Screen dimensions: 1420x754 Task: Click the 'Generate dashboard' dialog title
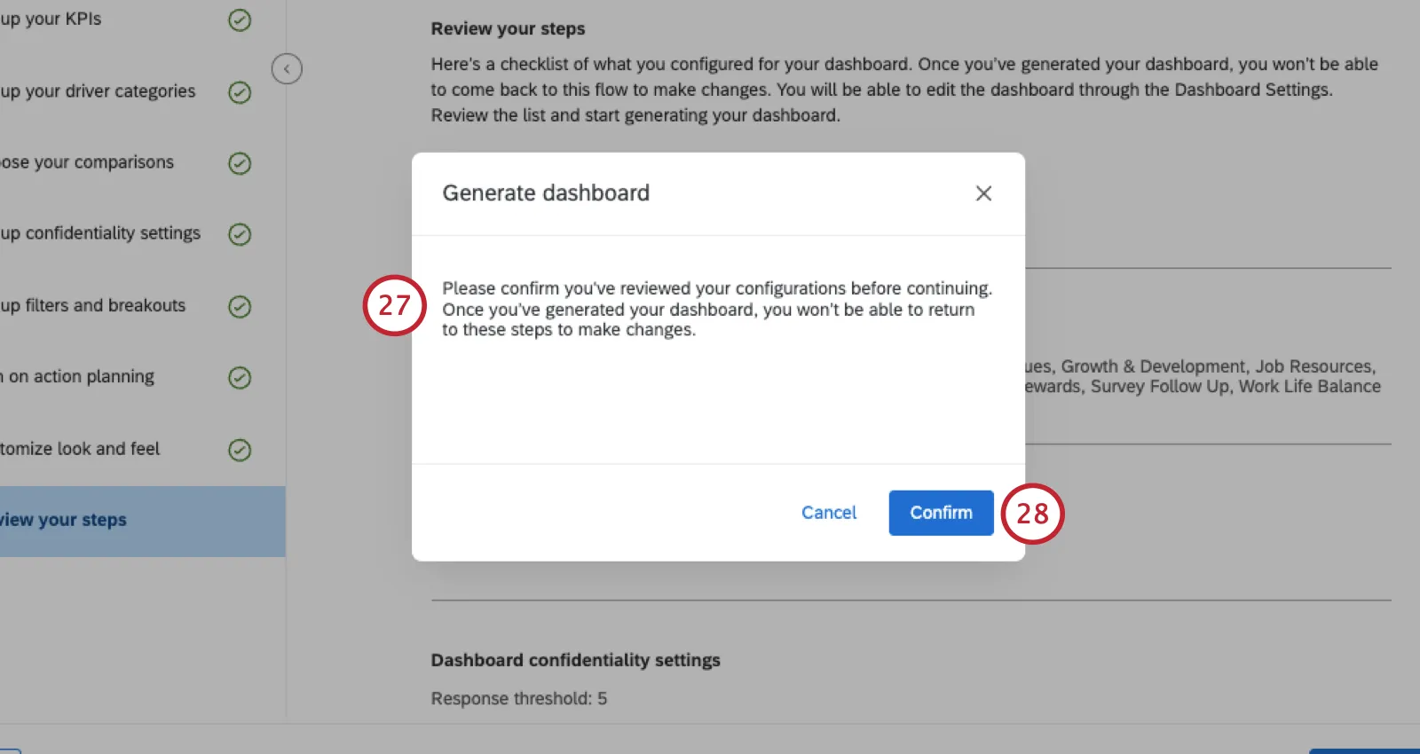(546, 192)
